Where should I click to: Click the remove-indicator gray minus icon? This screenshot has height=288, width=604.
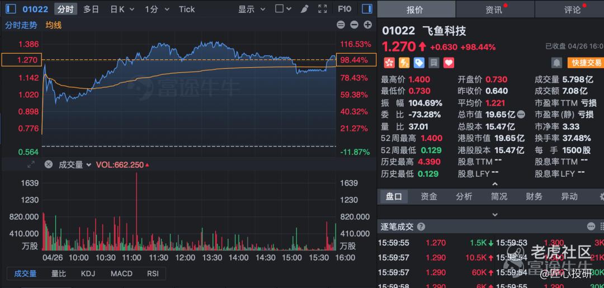341,25
